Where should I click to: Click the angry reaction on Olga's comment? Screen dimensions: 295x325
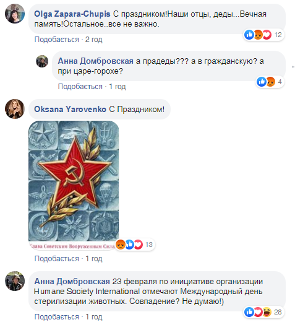pyautogui.click(x=258, y=35)
